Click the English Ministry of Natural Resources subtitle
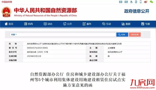This screenshot has height=90, width=156. 45,15
